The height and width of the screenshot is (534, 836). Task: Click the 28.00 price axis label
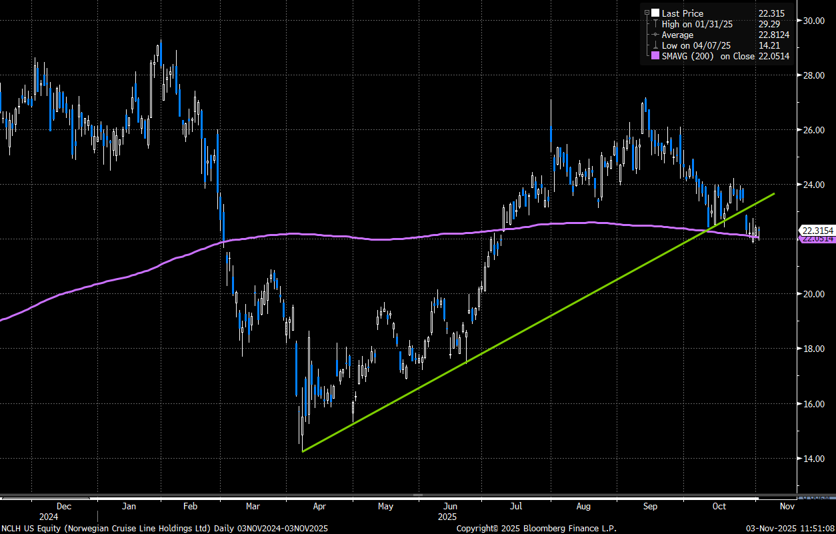pos(815,75)
